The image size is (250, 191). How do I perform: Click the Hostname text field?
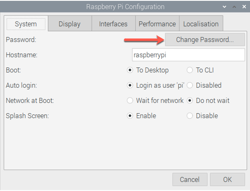tap(188, 55)
